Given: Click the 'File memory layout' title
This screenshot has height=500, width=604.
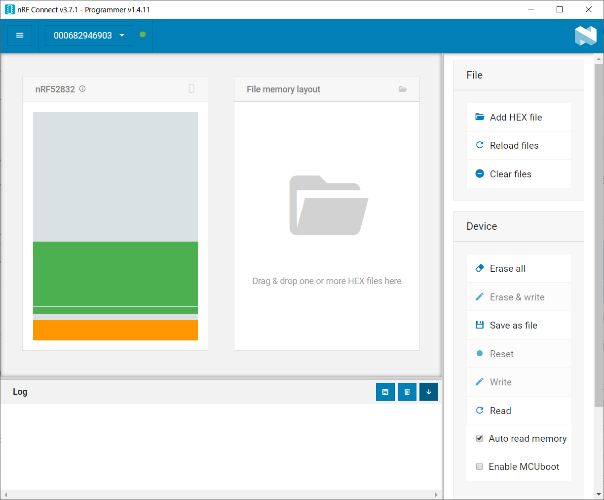Looking at the screenshot, I should click(283, 89).
